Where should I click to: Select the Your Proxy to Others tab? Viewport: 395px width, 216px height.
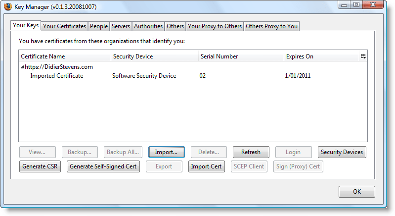pyautogui.click(x=215, y=26)
